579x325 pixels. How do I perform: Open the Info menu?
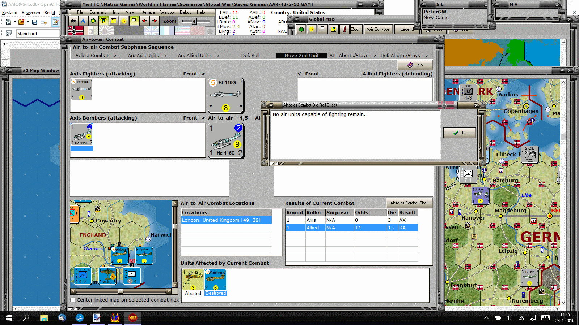[x=116, y=12]
